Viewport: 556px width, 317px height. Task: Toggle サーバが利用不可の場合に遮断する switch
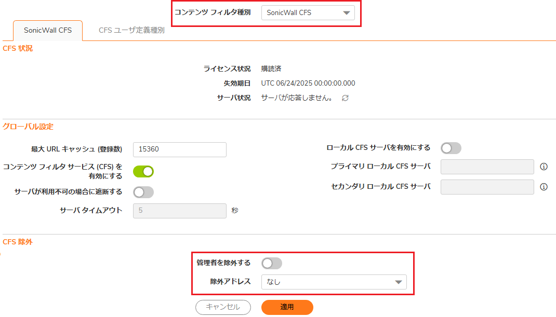(x=143, y=192)
